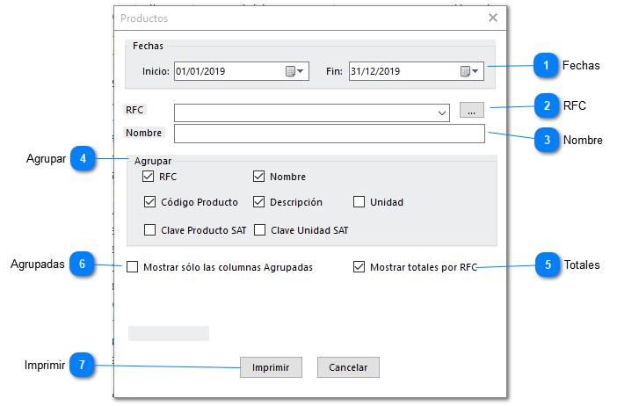Check Mostrar sólo las columnas Agrupadas
The image size is (617, 406).
134,267
